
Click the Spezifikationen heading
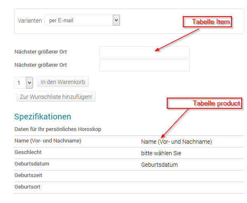click(42, 117)
